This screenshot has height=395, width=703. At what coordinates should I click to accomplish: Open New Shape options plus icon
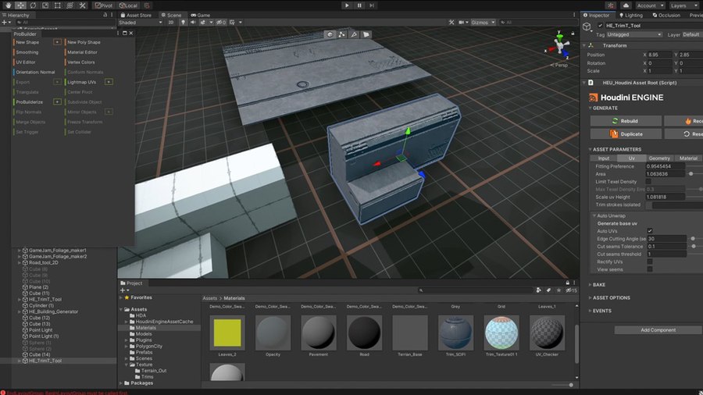tap(57, 42)
